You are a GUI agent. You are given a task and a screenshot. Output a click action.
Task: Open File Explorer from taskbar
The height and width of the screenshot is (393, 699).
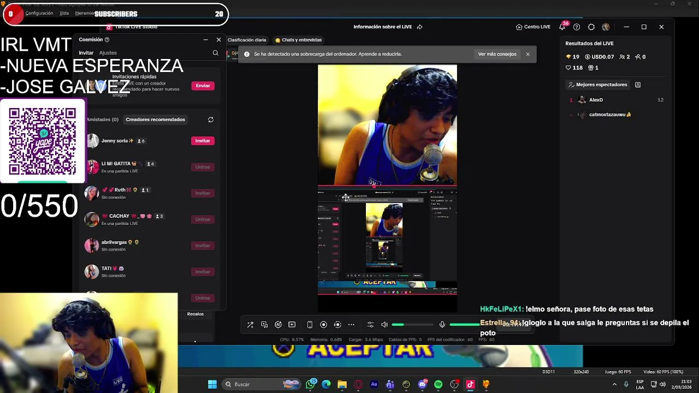(x=342, y=384)
